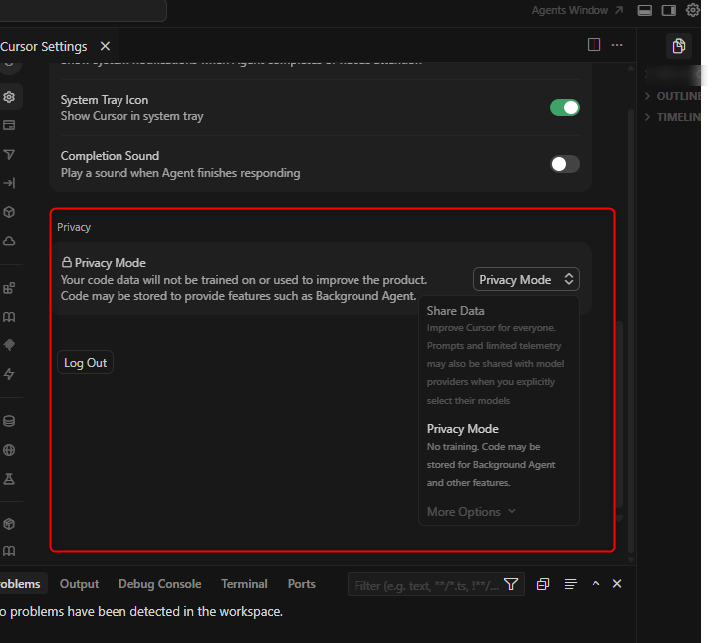Click the copy files icon in right panel
713x643 pixels.
pyautogui.click(x=679, y=46)
